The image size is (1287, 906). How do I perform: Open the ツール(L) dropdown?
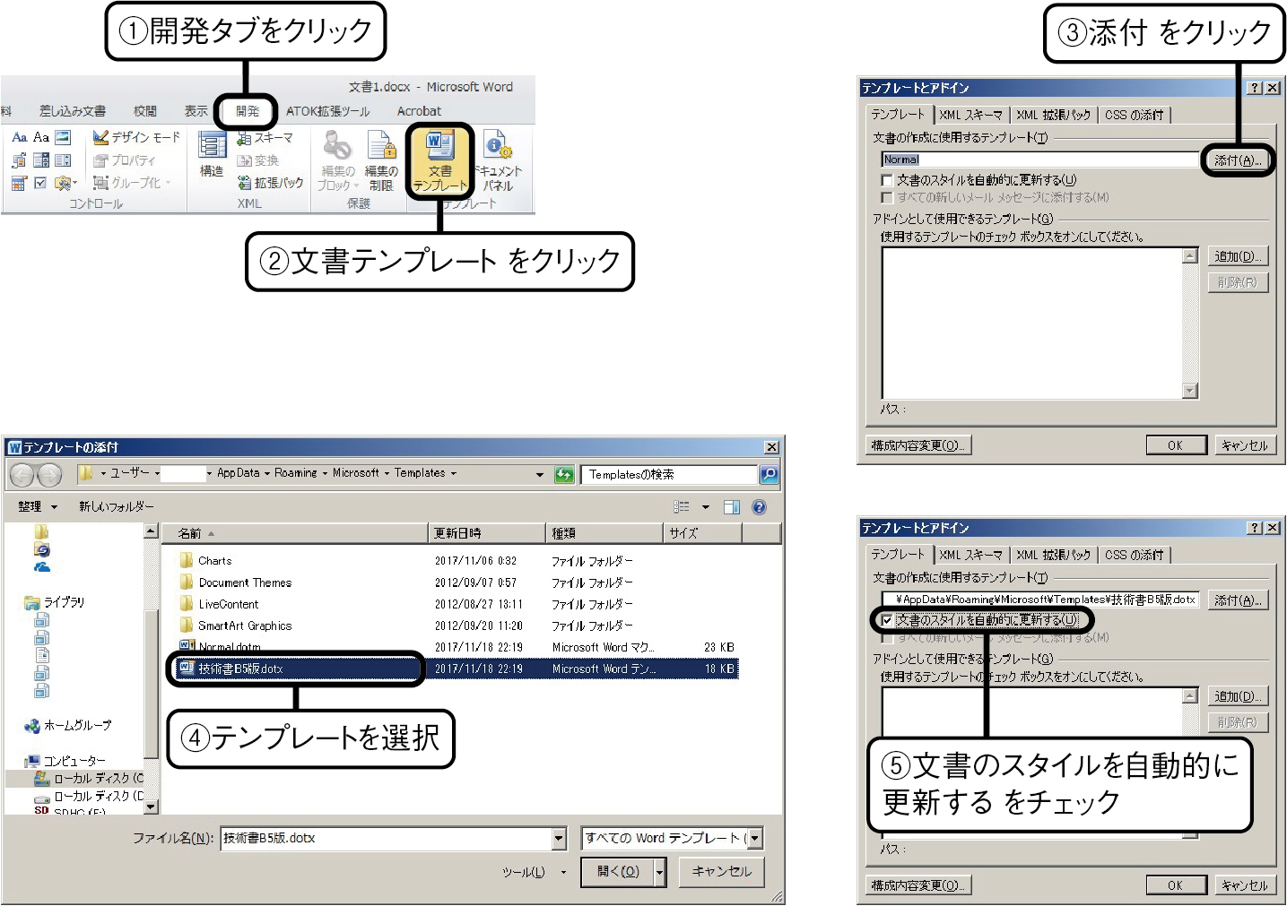tap(534, 872)
